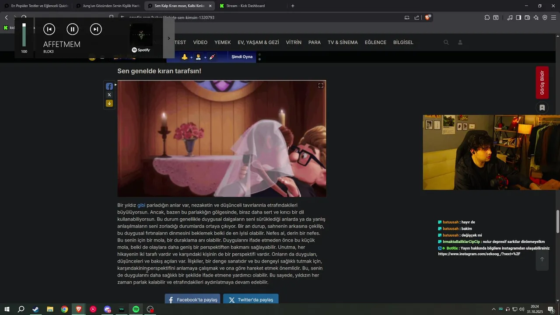Open the browser hamburger menu
This screenshot has height=315, width=560.
click(553, 17)
